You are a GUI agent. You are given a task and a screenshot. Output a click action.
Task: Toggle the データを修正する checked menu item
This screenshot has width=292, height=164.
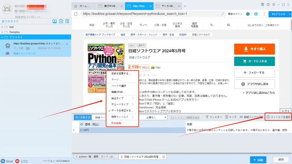[122, 111]
